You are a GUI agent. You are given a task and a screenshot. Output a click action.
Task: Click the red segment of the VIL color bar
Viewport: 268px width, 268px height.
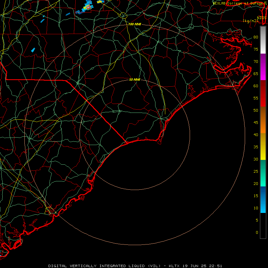point(263,93)
